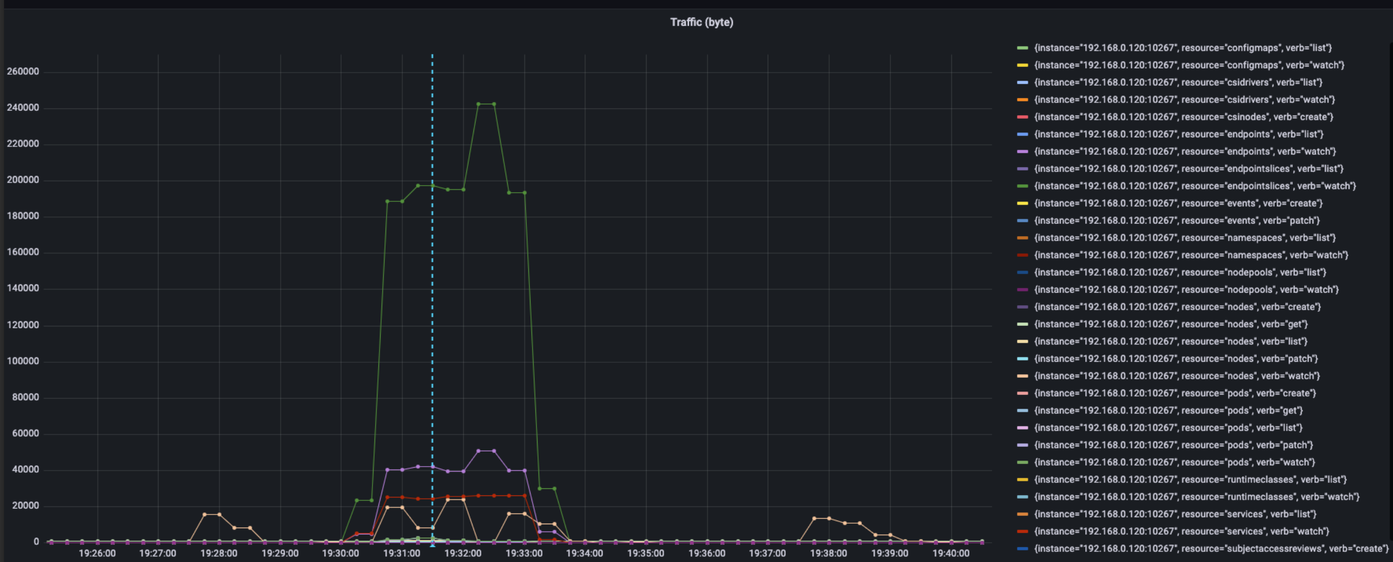1393x562 pixels.
Task: Click the 19:40:00 time axis label
Action: click(951, 553)
